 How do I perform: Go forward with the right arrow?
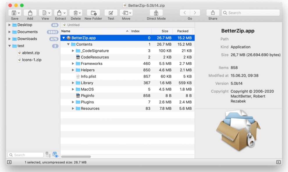195,13
